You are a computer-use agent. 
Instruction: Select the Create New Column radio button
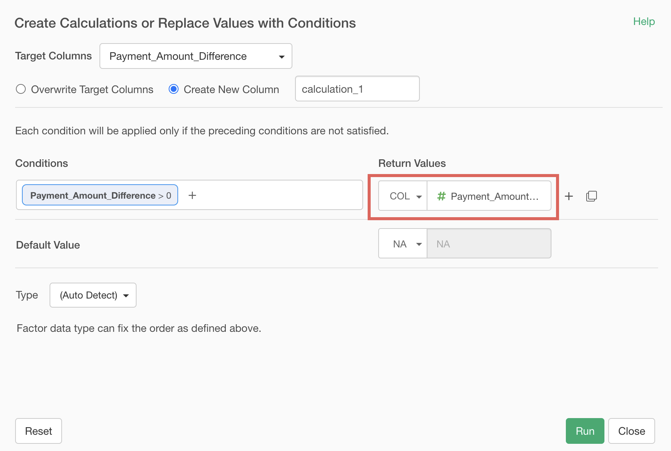click(174, 89)
